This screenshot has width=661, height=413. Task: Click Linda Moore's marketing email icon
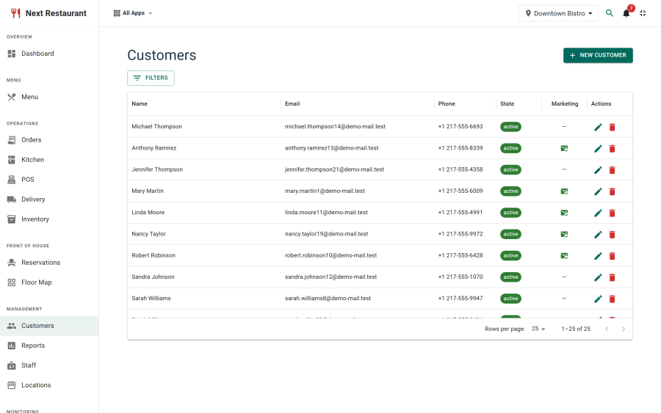[564, 213]
